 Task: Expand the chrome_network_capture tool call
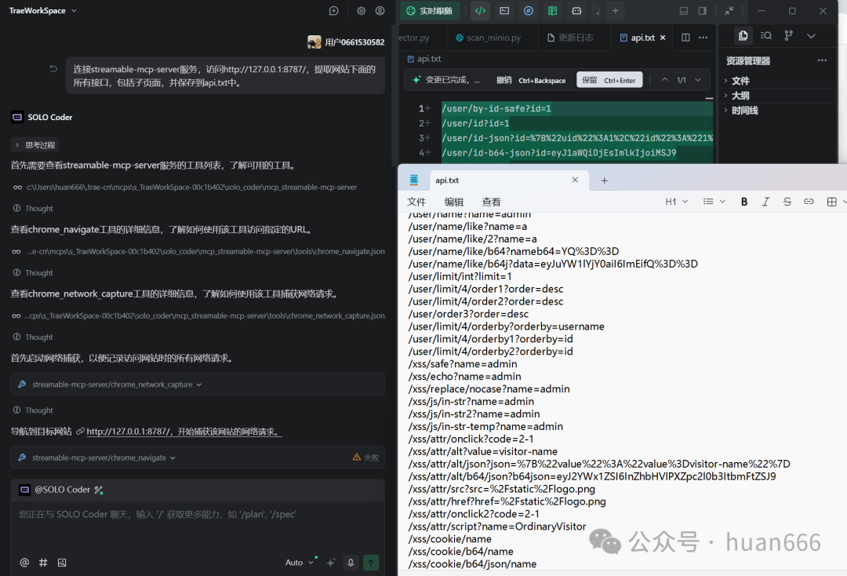click(198, 385)
